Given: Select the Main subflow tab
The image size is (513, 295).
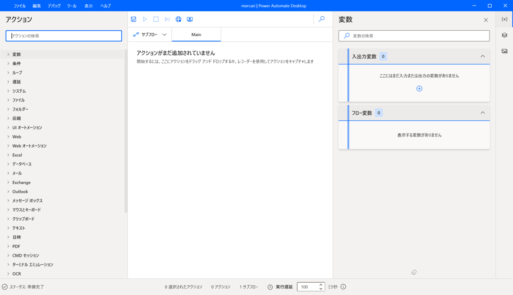Looking at the screenshot, I should 196,34.
